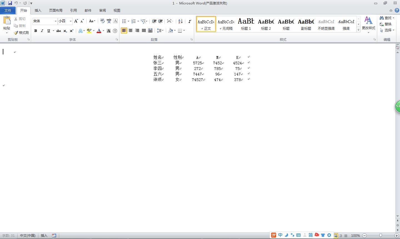
Task: Switch to the Mailings (邮件) tab
Action: pos(88,11)
